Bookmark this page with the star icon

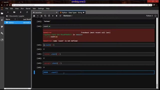pyautogui.click(x=151, y=5)
